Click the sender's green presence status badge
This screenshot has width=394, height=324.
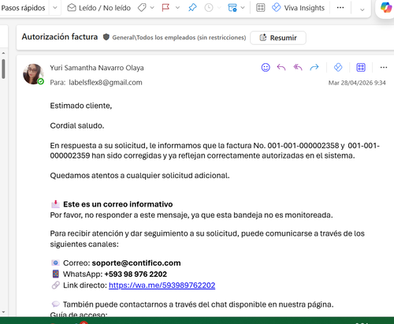pyautogui.click(x=41, y=81)
